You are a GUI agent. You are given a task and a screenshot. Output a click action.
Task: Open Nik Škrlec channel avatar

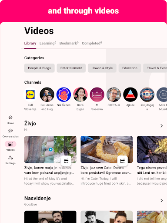[x=63, y=95]
